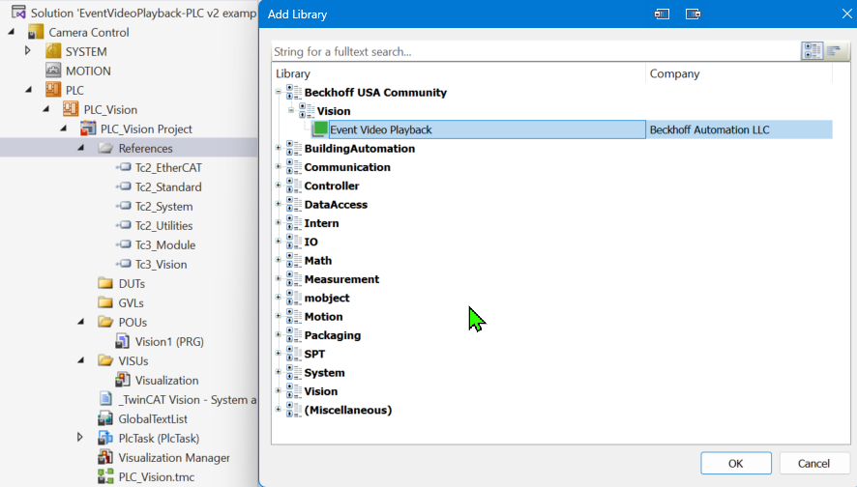This screenshot has height=487, width=857.
Task: Collapse the Beckhoff USA Community category
Action: 279,93
